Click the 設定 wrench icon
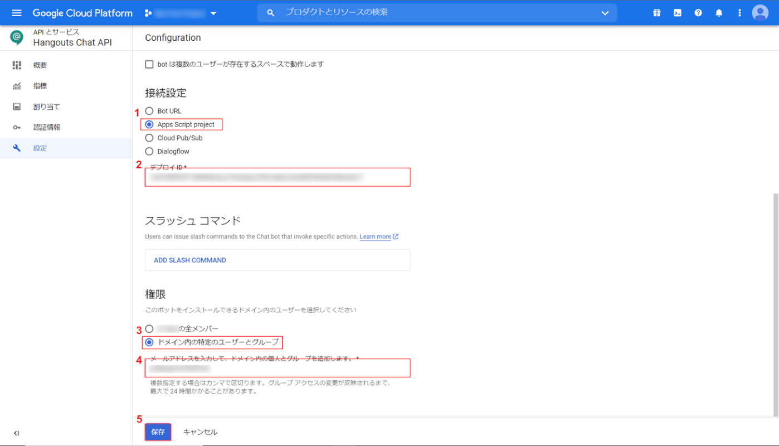Image resolution: width=779 pixels, height=446 pixels. (x=17, y=148)
